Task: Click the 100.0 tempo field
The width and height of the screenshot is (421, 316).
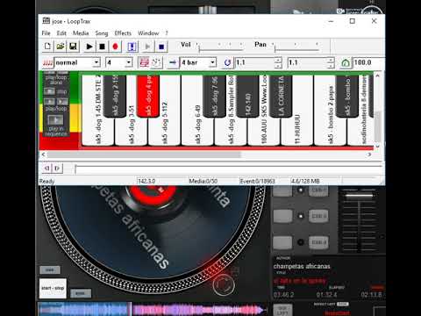Action: click(x=368, y=62)
